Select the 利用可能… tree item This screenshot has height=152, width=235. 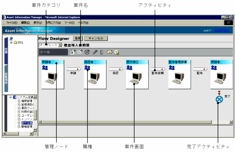click(x=27, y=112)
